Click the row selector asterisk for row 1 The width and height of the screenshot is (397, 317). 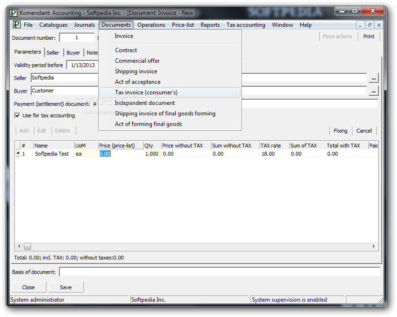[18, 153]
